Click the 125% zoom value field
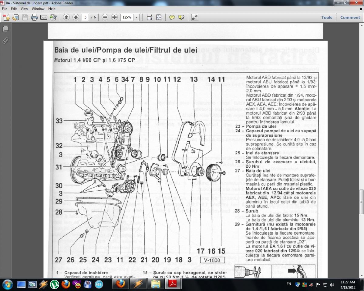Viewport: 364px width, 291px height. tap(127, 17)
